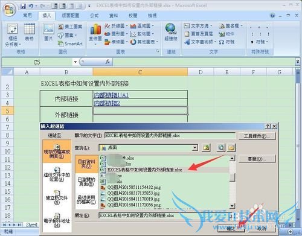Switch to the Review tab

pyautogui.click(x=133, y=16)
